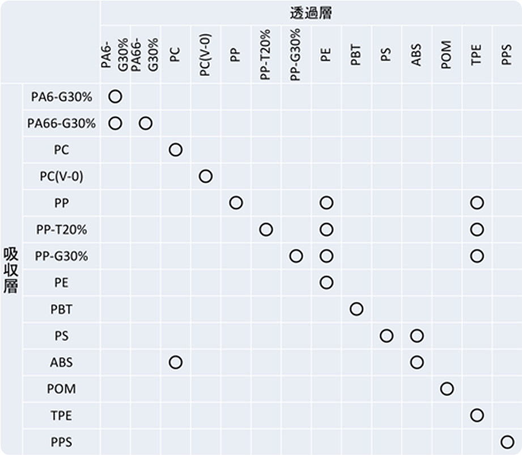This screenshot has height=455, width=522.
Task: Click the circle in PPS row, PPS column
Action: point(507,442)
